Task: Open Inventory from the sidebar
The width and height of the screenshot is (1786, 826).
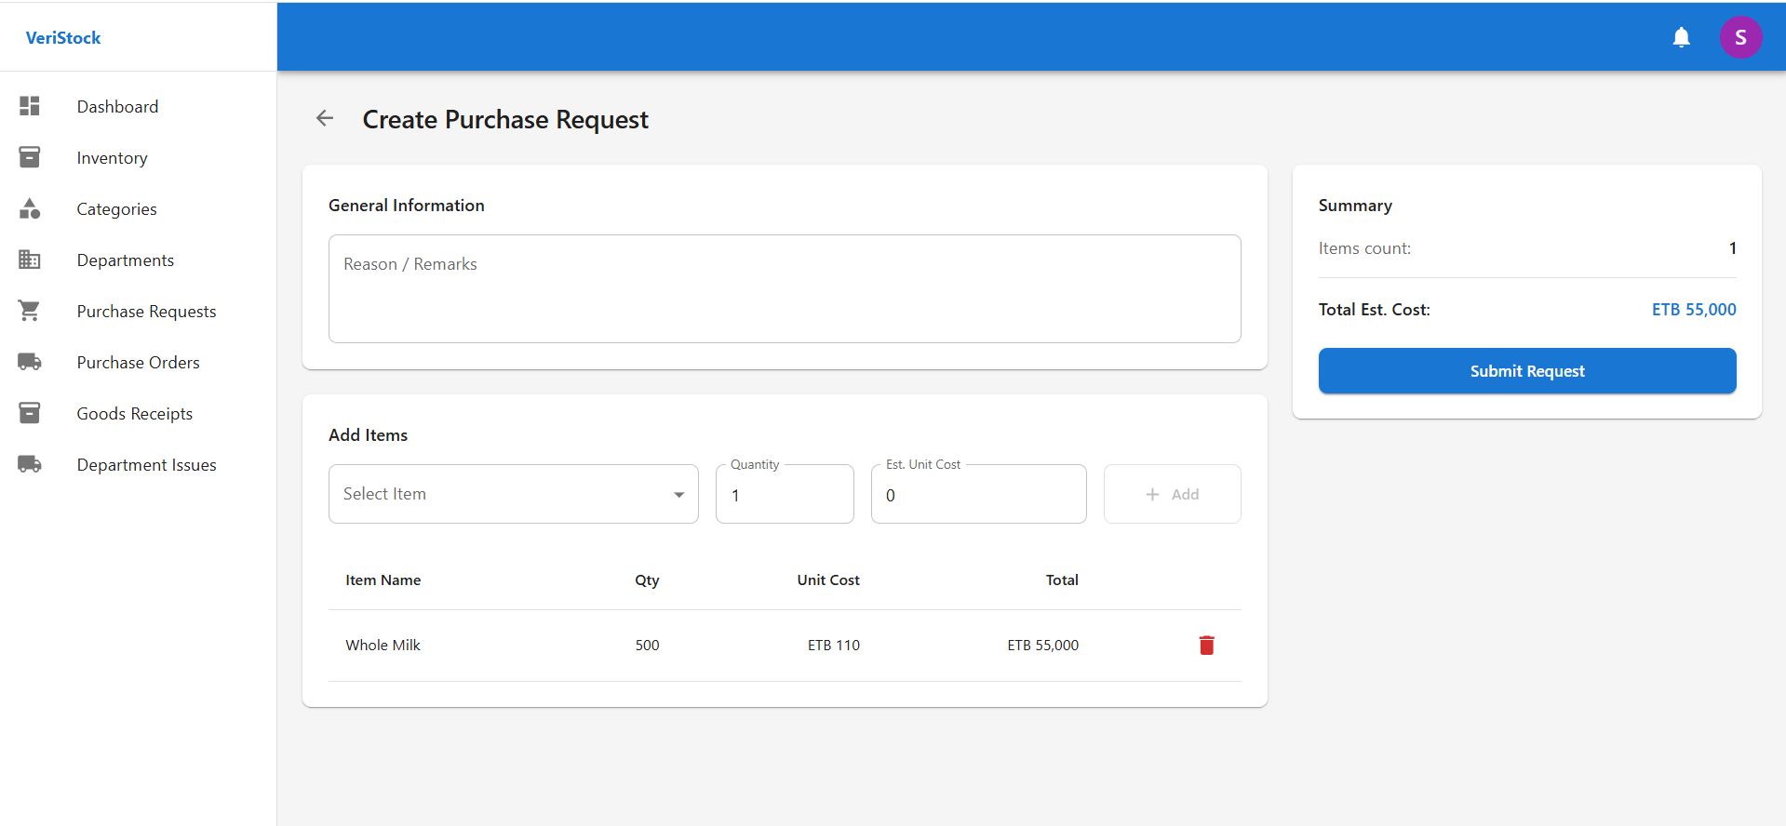Action: pyautogui.click(x=112, y=158)
